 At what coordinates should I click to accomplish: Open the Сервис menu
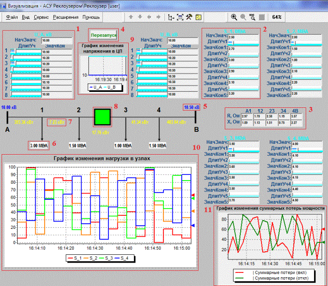point(42,17)
